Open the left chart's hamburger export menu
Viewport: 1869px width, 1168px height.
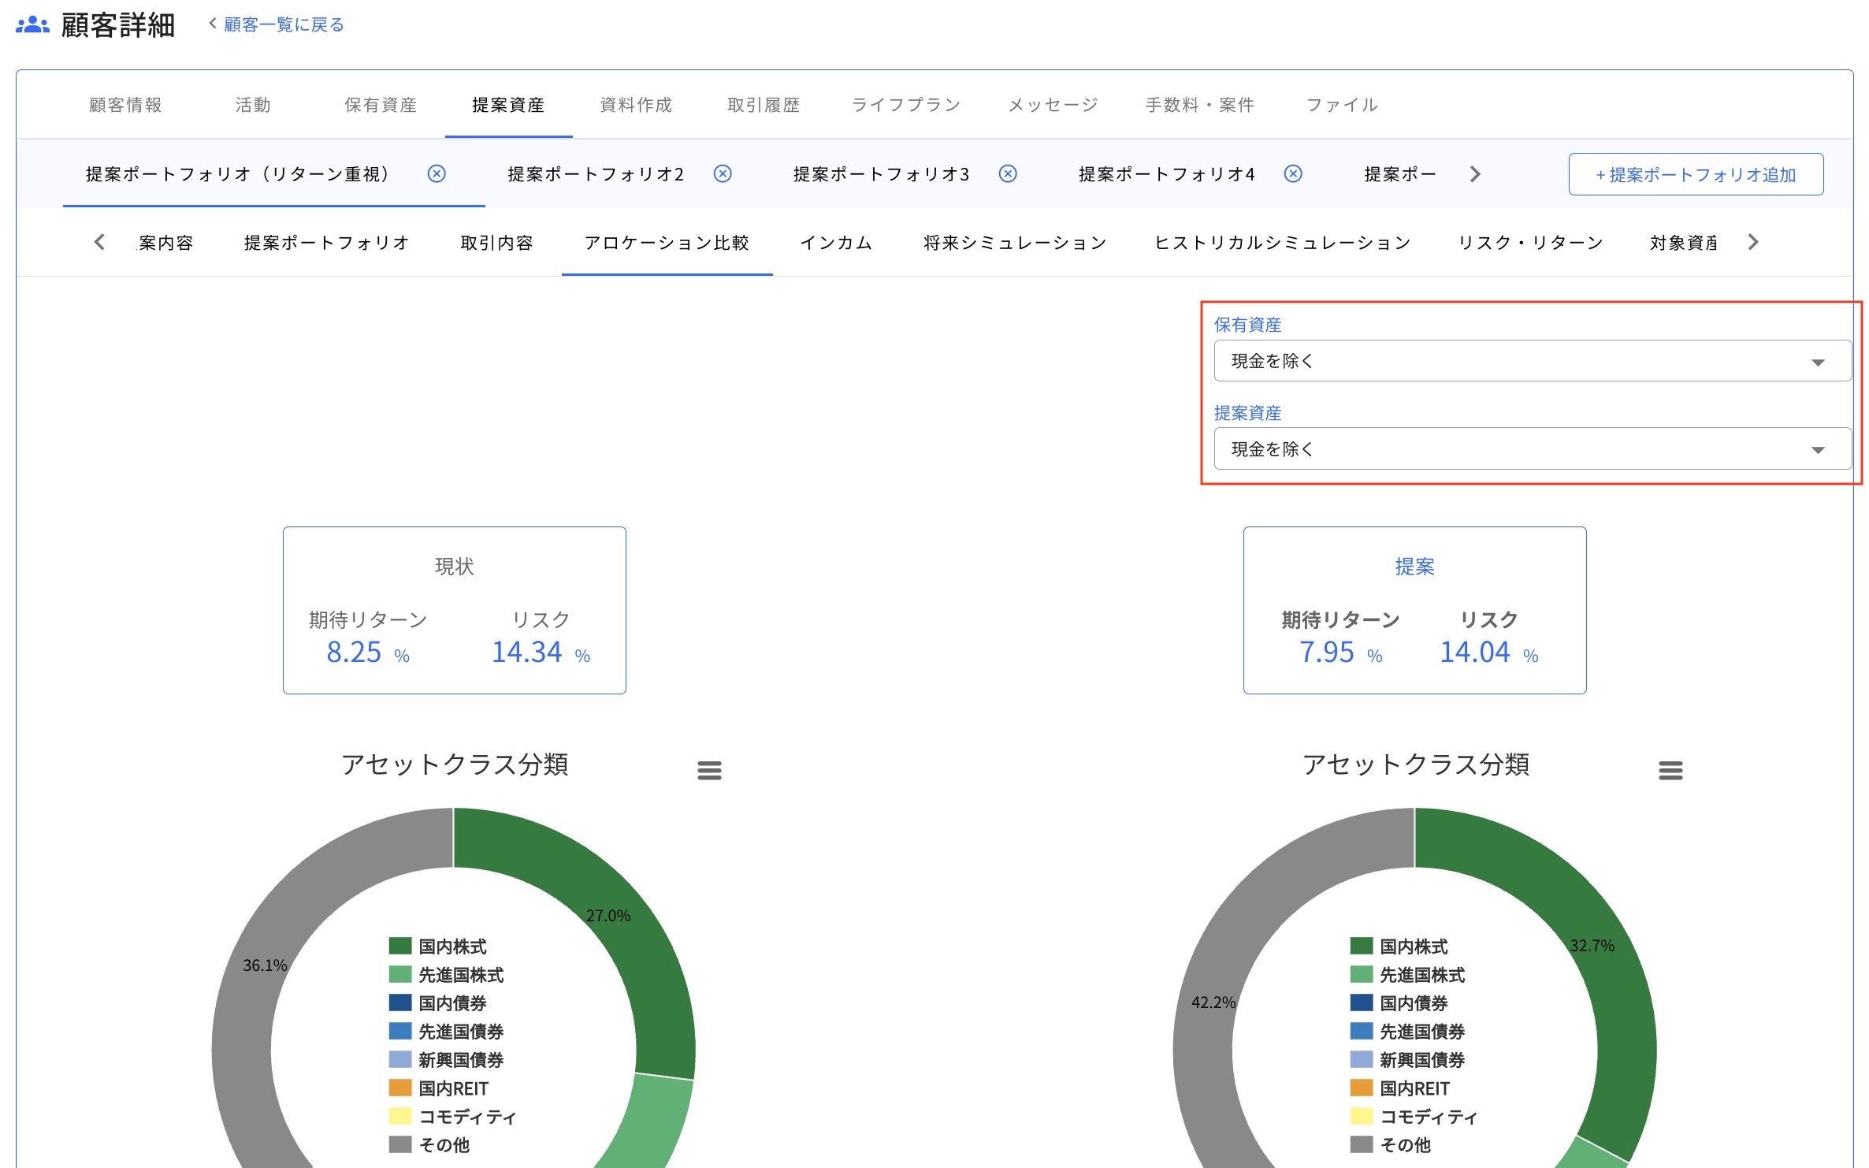point(710,769)
